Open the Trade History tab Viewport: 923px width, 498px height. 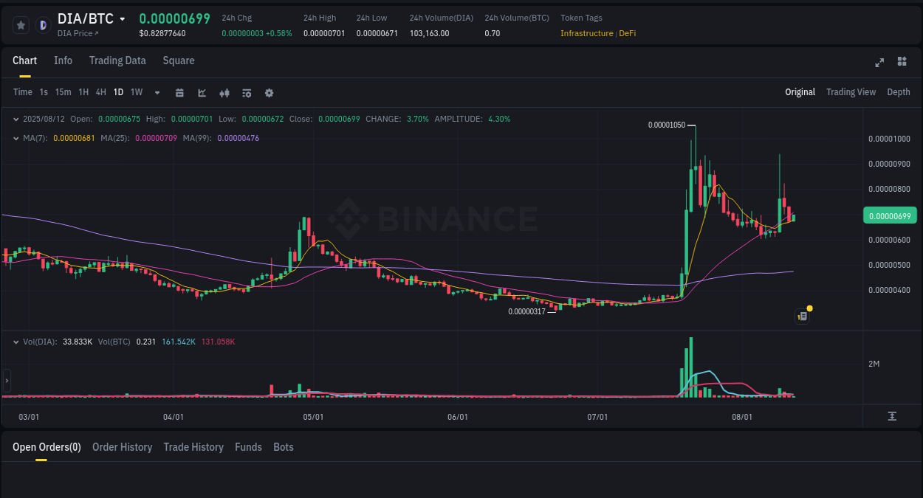(193, 447)
